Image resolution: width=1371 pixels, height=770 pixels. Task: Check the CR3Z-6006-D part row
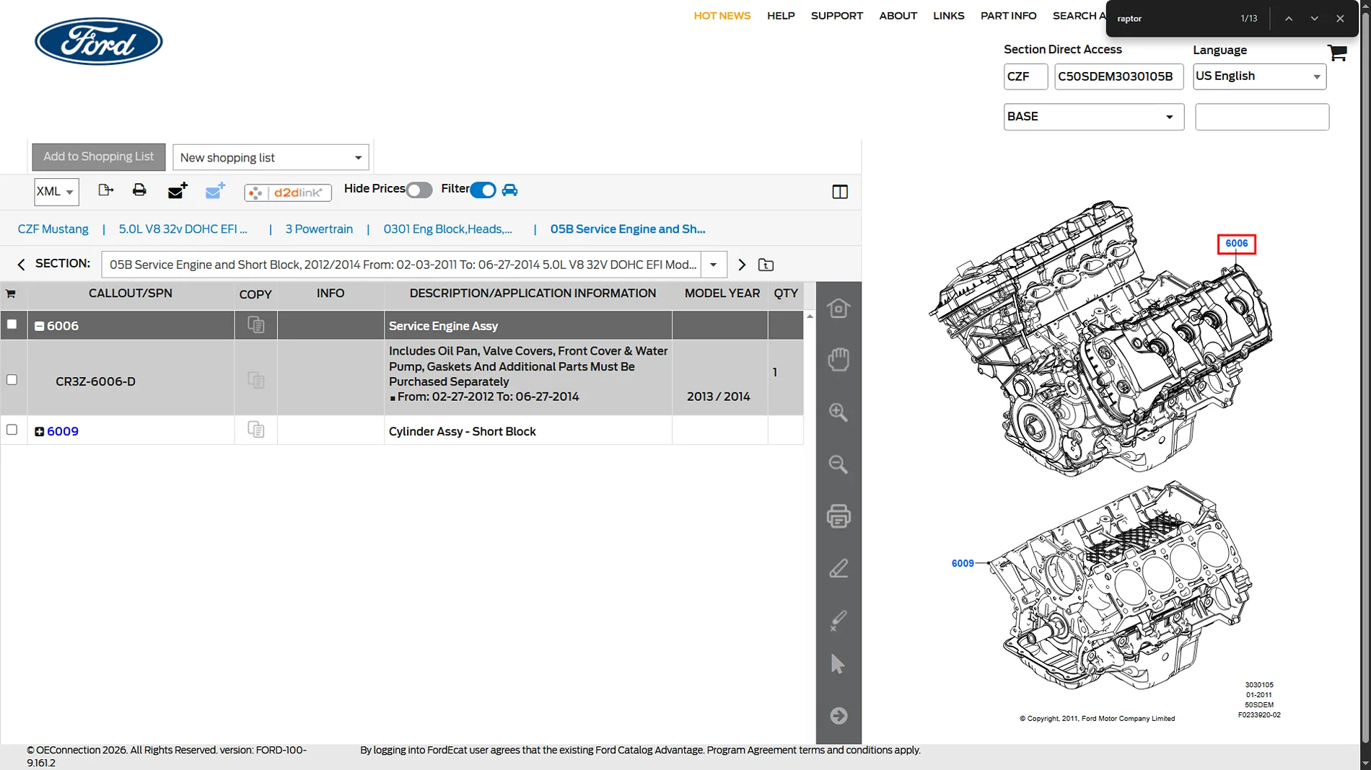point(12,380)
